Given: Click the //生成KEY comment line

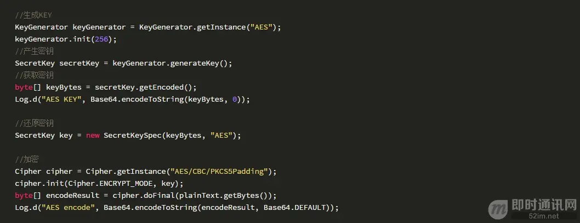Looking at the screenshot, I should (x=33, y=15).
